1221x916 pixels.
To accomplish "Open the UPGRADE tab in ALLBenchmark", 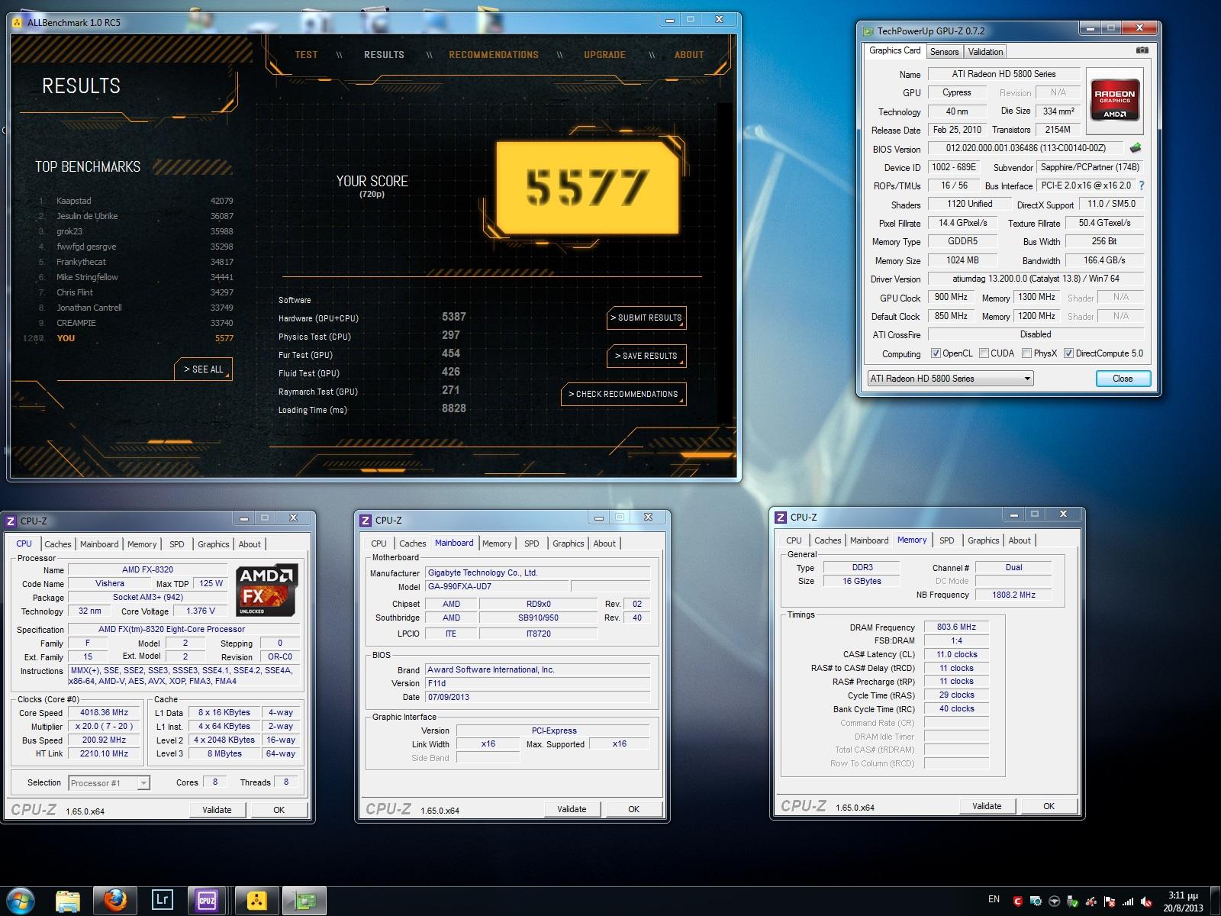I will pyautogui.click(x=604, y=55).
